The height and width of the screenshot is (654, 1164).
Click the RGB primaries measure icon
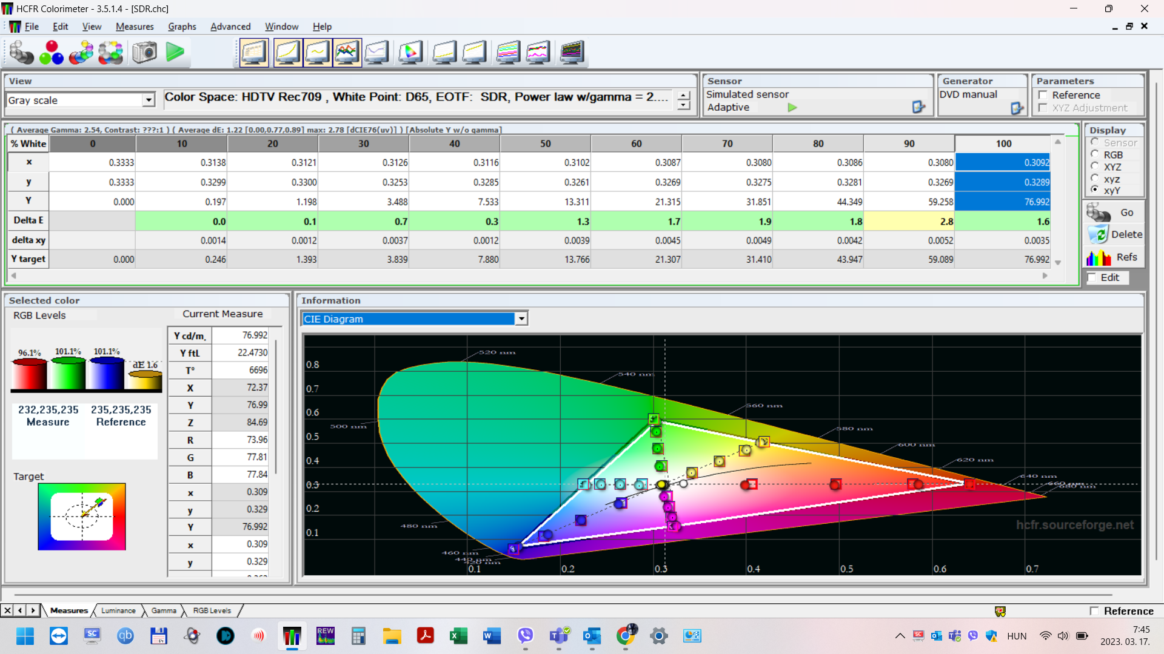click(x=52, y=53)
